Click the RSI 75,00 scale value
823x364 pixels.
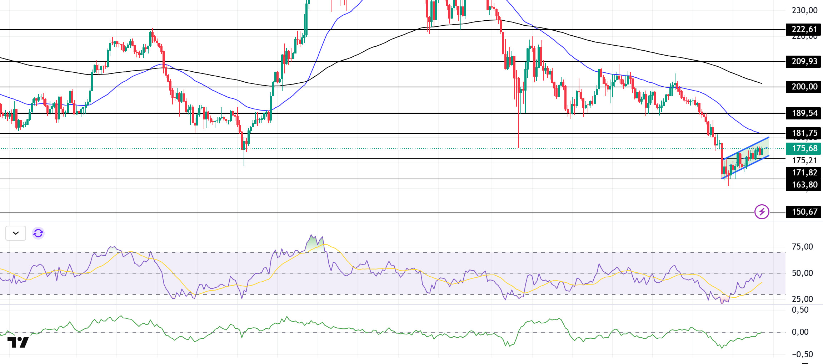tap(802, 247)
